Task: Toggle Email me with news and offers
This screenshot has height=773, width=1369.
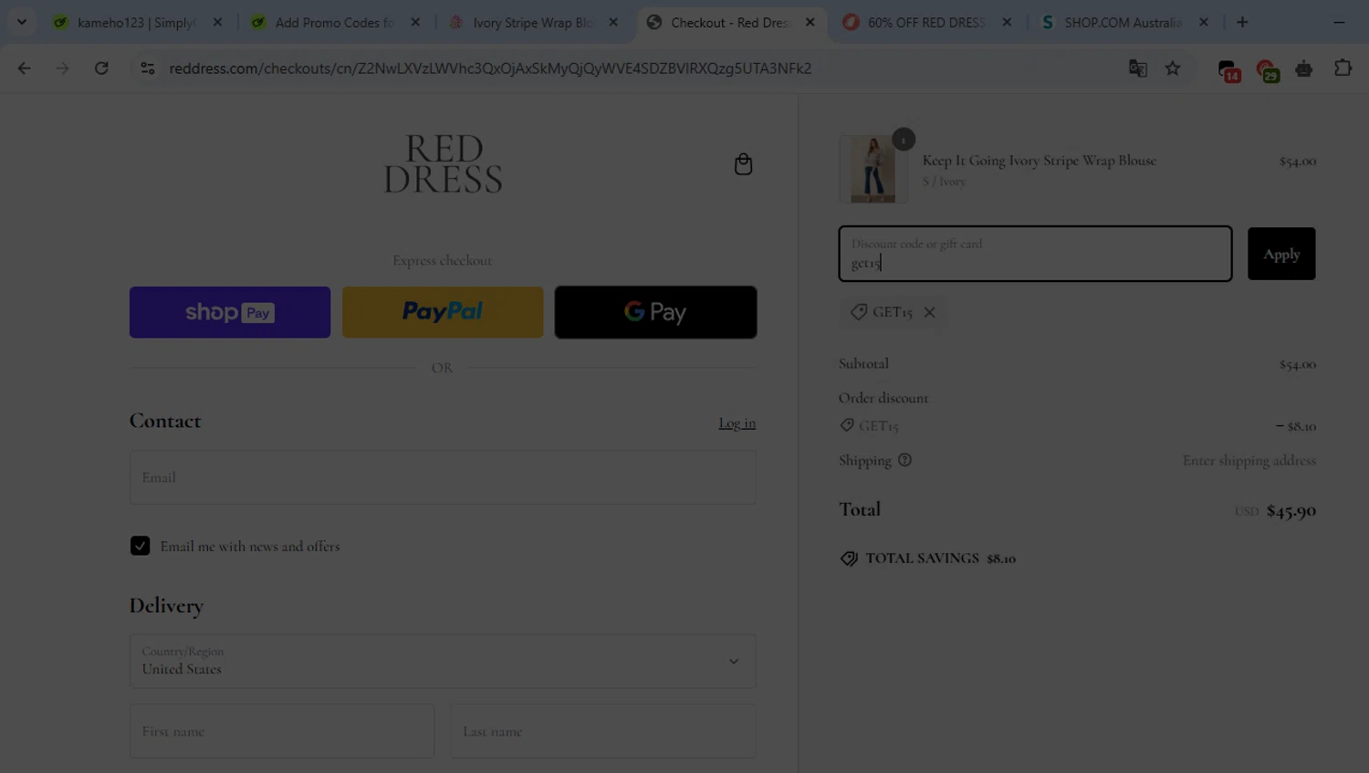Action: tap(140, 546)
